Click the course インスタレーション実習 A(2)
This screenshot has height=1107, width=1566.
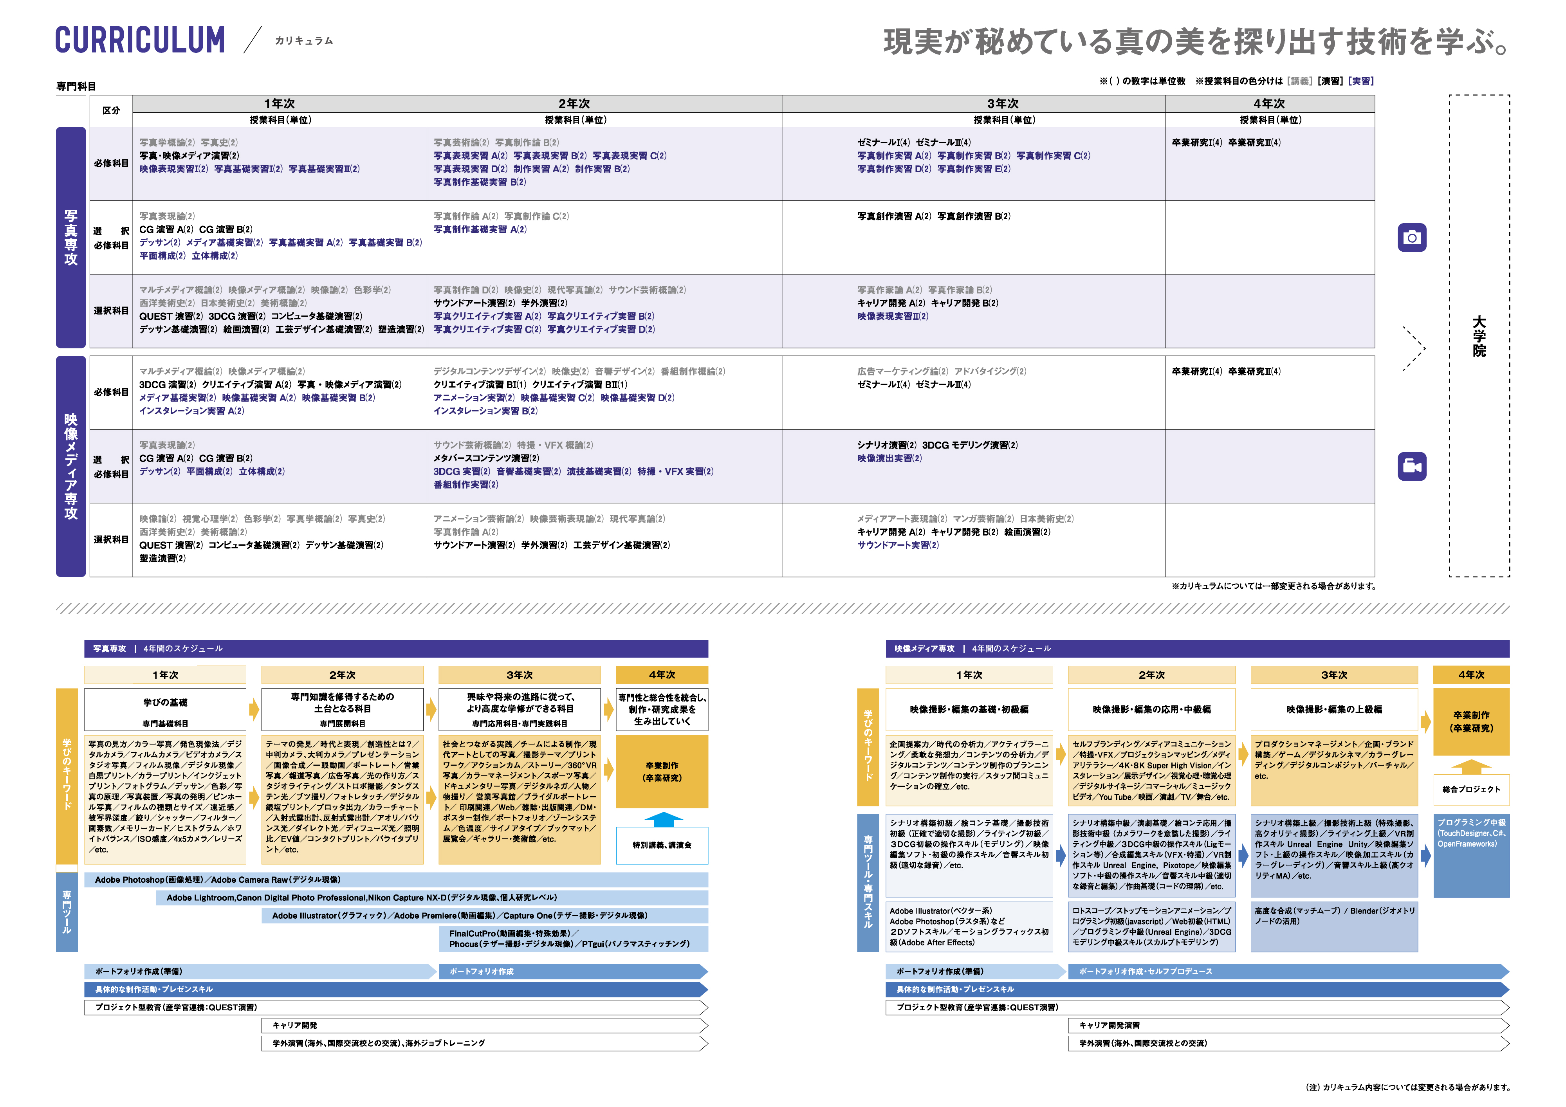(x=192, y=411)
